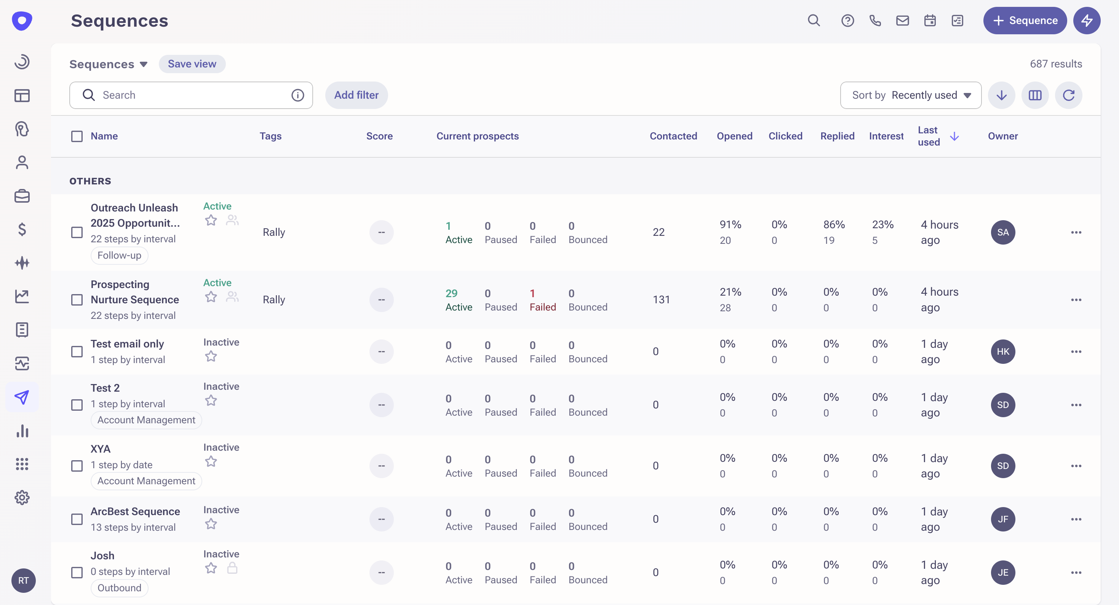This screenshot has width=1119, height=605.
Task: Check the select-all checkbox beside Name
Action: pyautogui.click(x=77, y=136)
